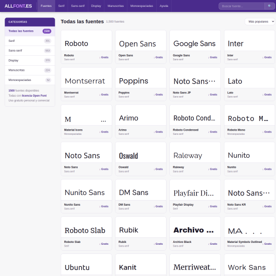Image resolution: width=276 pixels, height=276 pixels.
Task: Download Roboto Condensed via Gratis link
Action: click(x=213, y=132)
